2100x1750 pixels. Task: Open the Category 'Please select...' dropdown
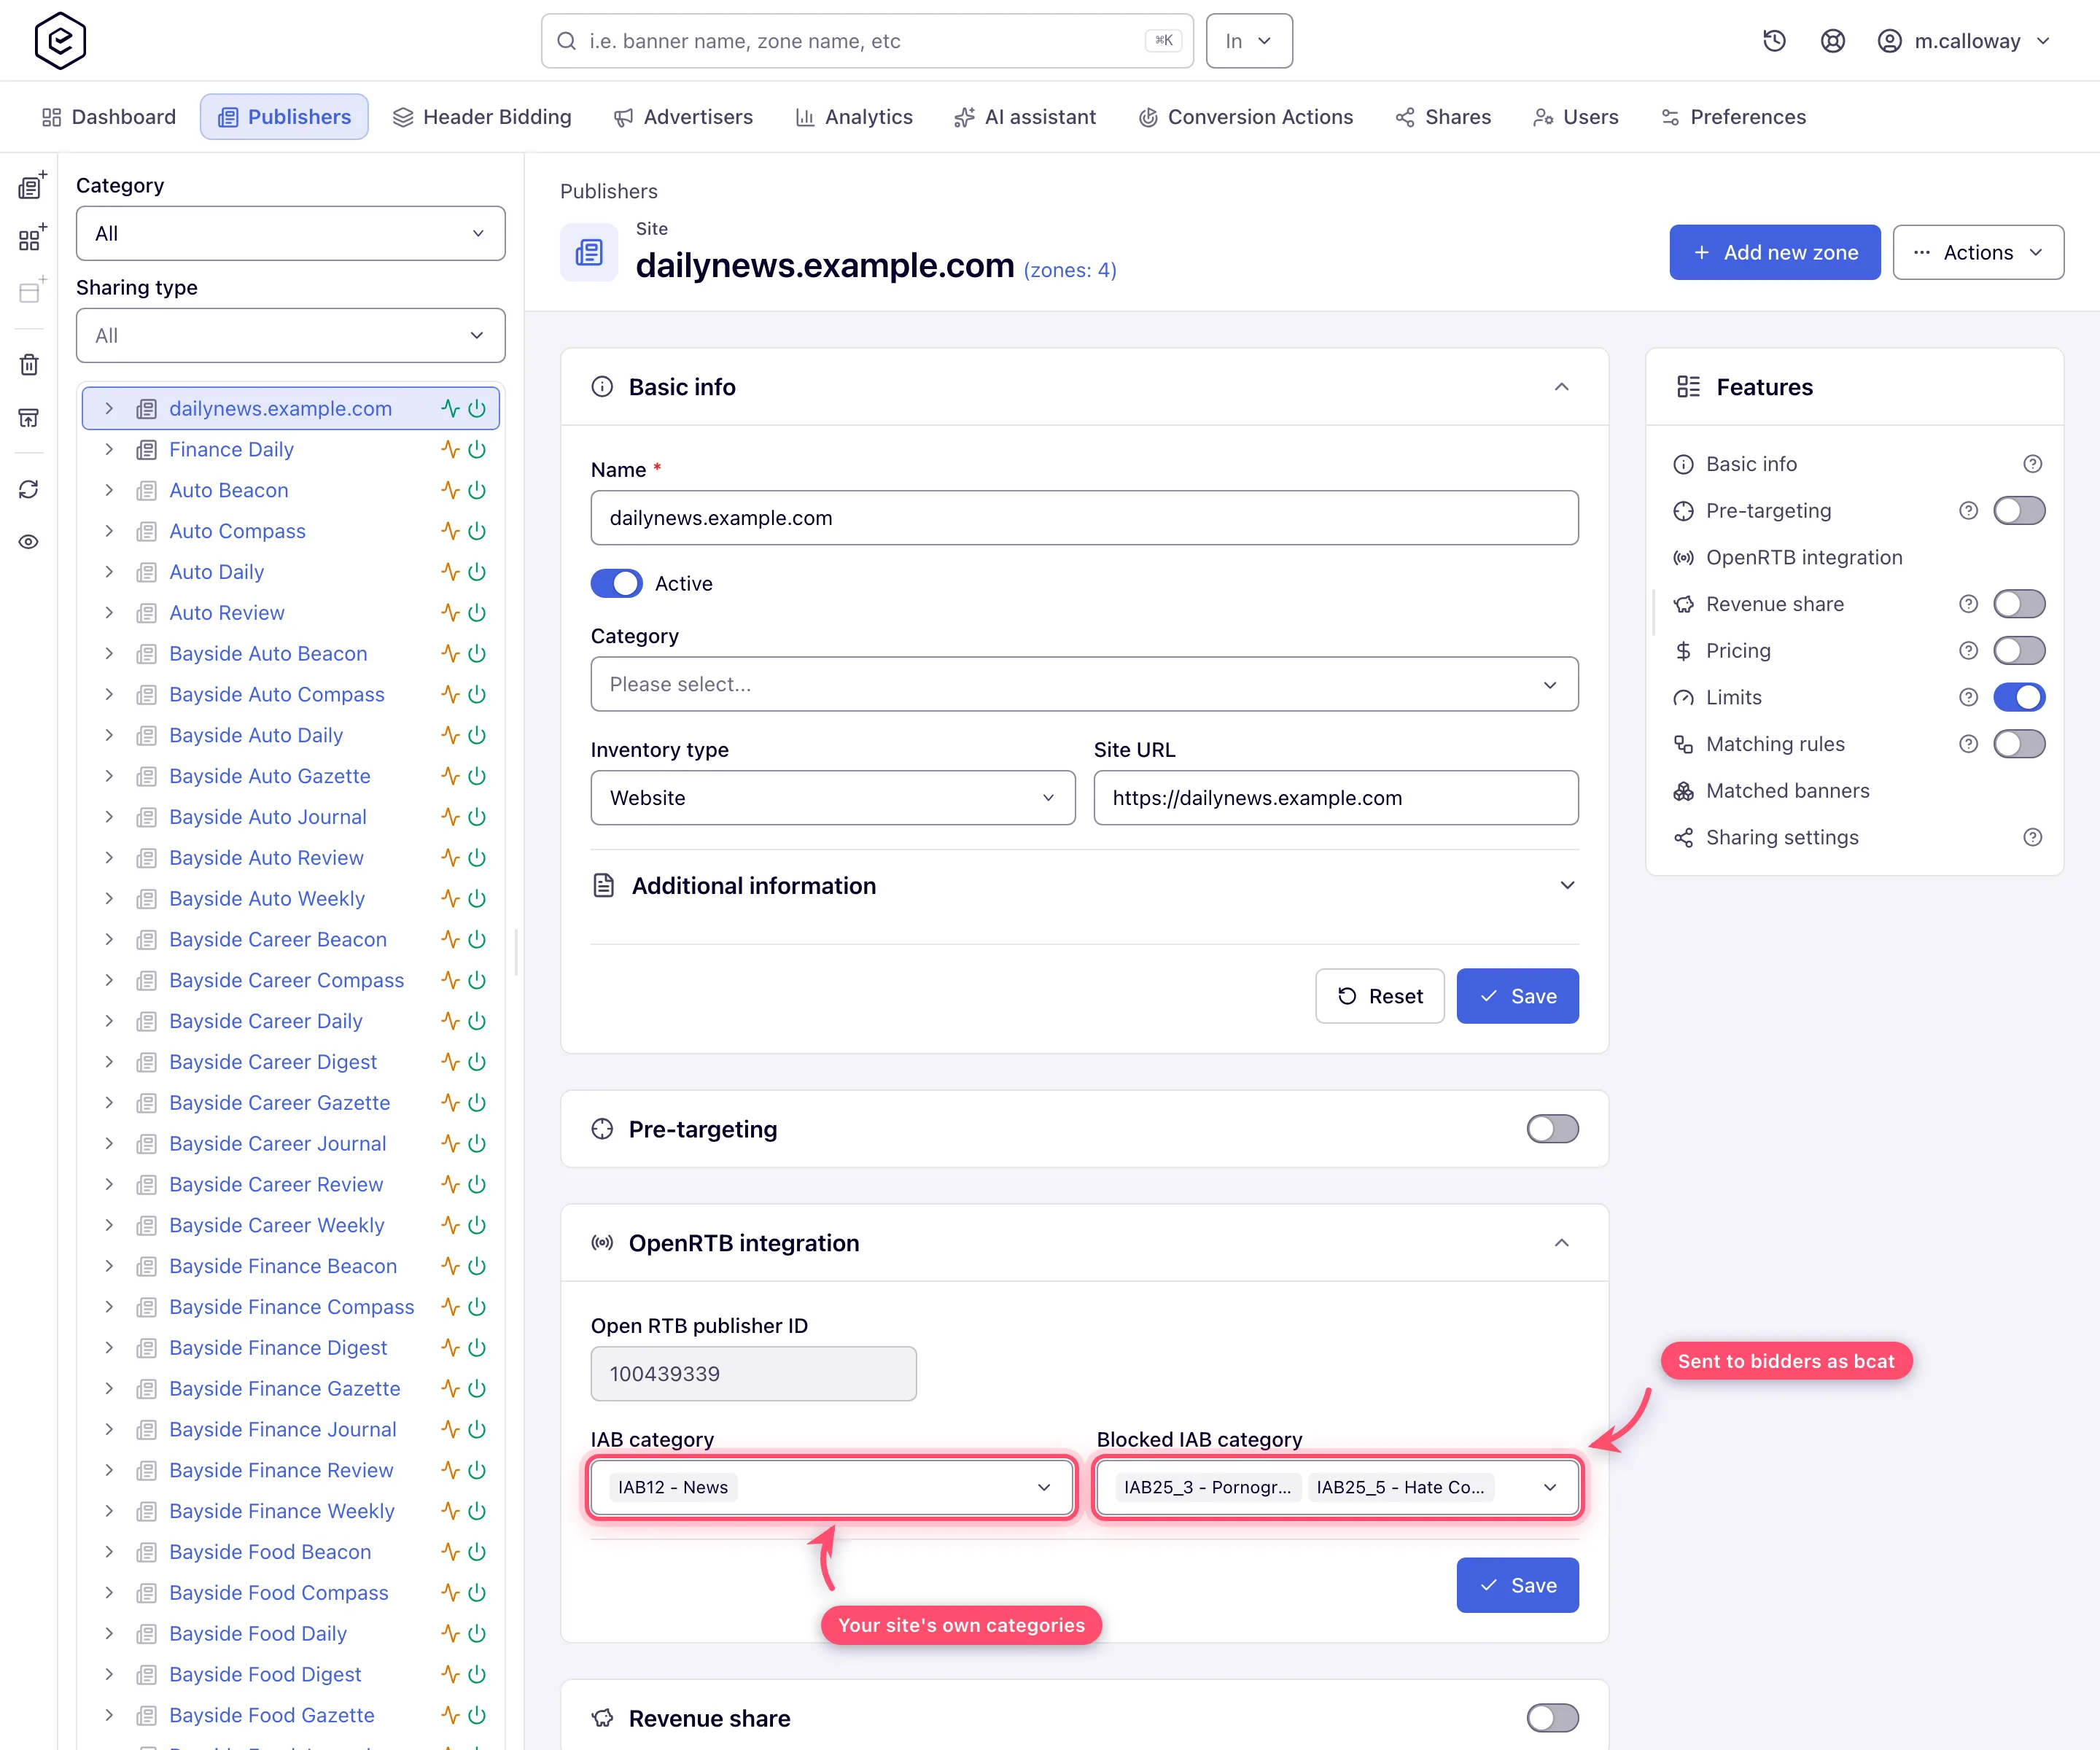coord(1084,685)
